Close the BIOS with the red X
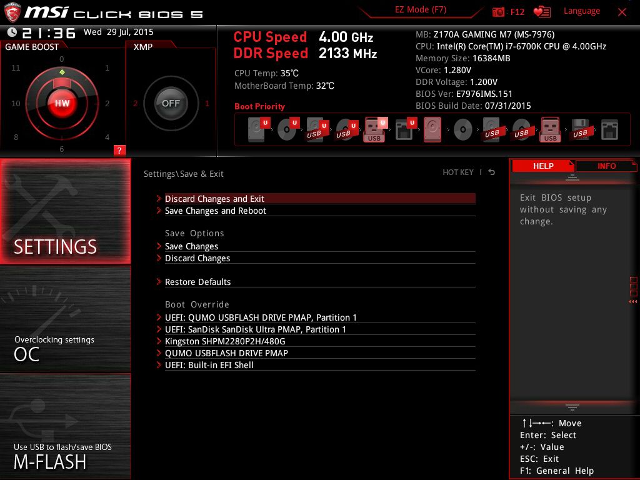Viewport: 640px width, 480px height. pos(622,12)
